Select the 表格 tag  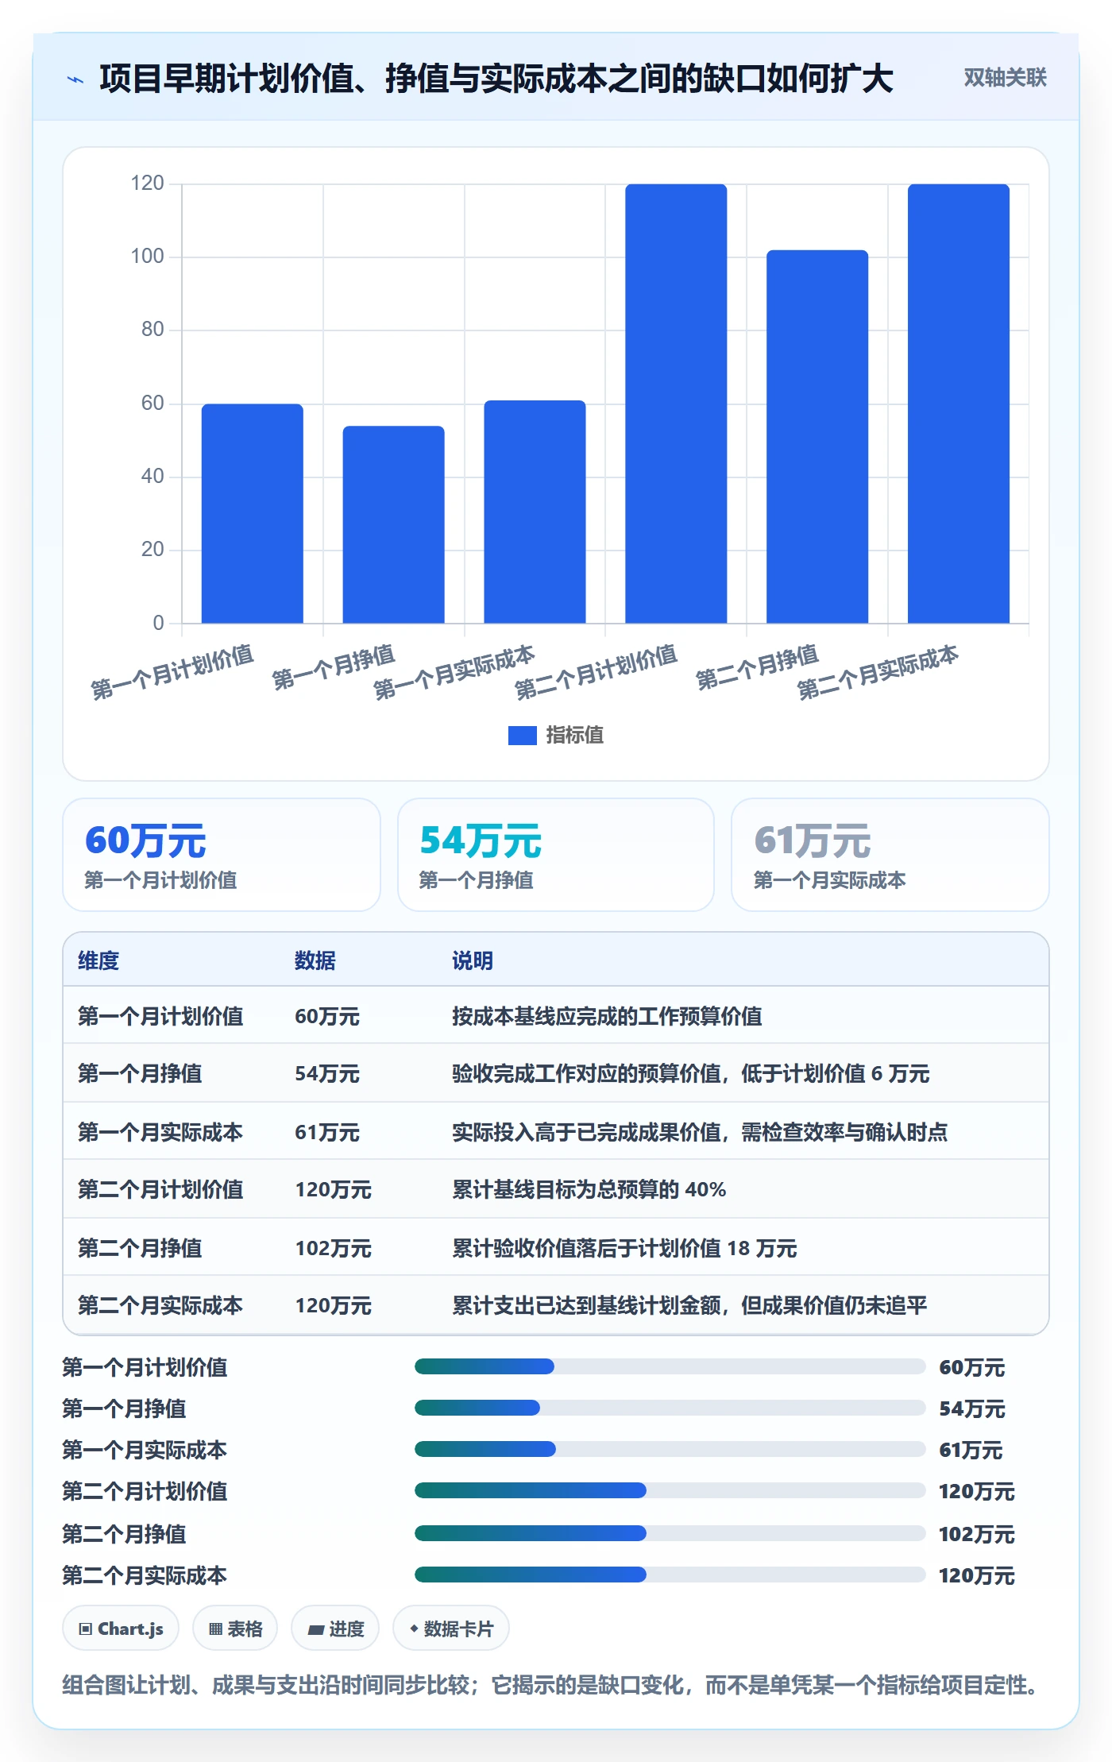pyautogui.click(x=235, y=1629)
